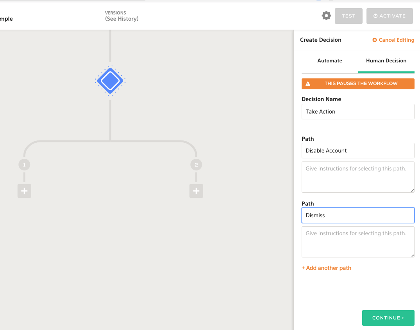This screenshot has height=330, width=420.
Task: Select the path 2 circle marker
Action: click(x=196, y=165)
